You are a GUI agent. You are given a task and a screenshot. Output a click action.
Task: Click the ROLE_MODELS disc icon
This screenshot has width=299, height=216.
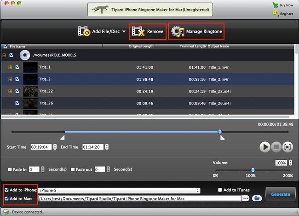(x=25, y=55)
